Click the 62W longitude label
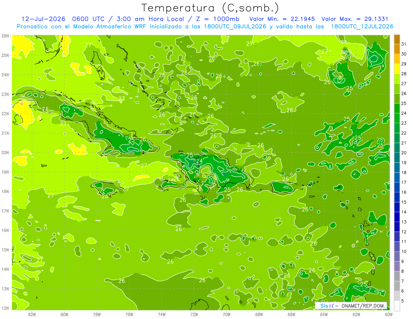The width and height of the screenshot is (413, 319). [x=357, y=314]
